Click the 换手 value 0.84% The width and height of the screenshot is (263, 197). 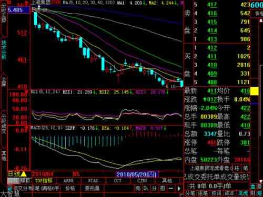point(242,99)
